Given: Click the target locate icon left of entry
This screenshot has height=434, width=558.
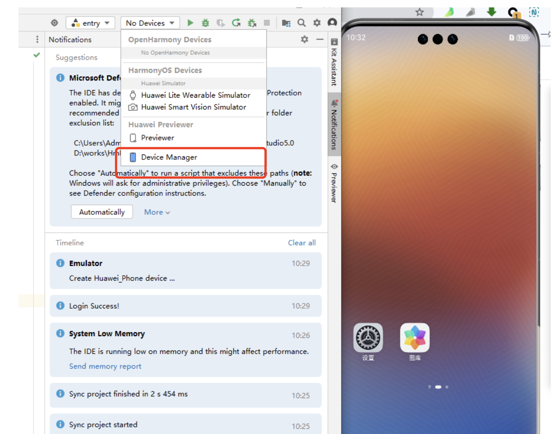Looking at the screenshot, I should click(x=54, y=23).
